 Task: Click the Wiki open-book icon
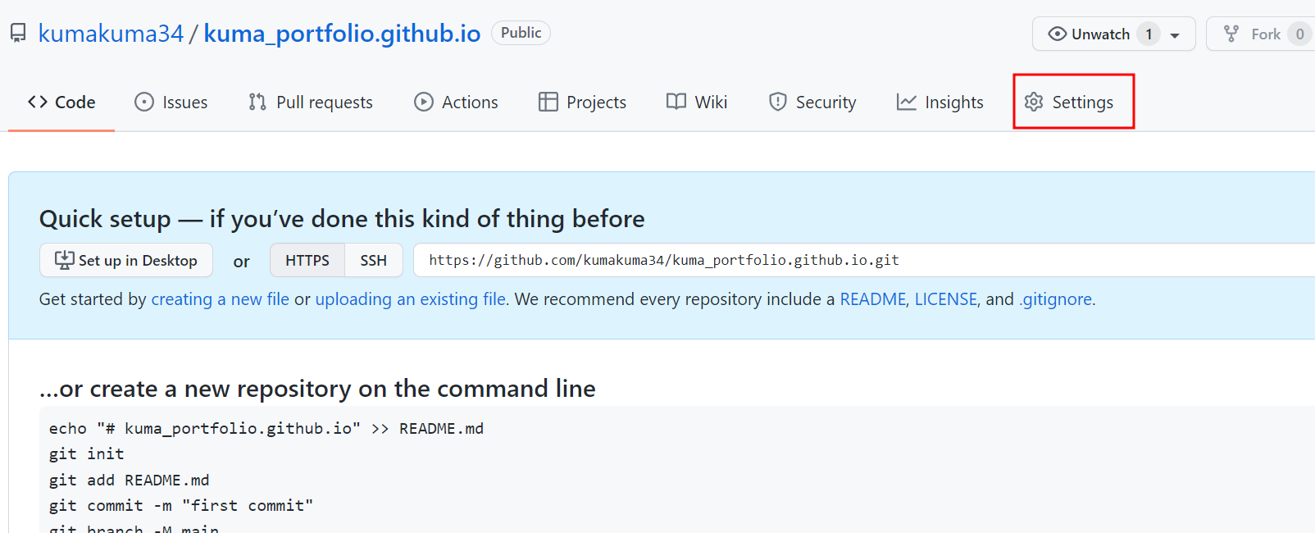tap(676, 102)
